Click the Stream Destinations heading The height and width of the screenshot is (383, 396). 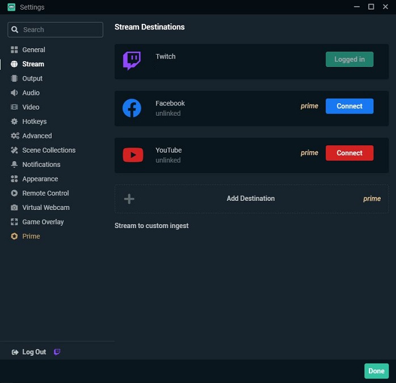point(150,27)
